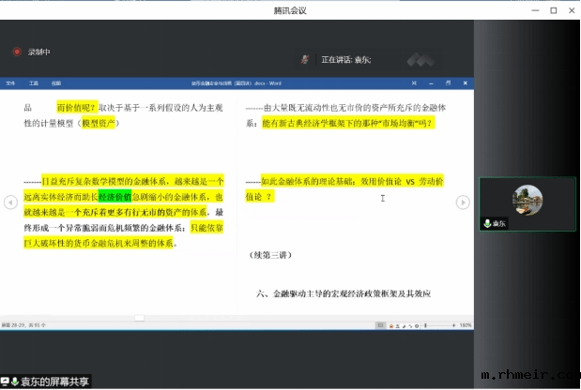The height and width of the screenshot is (390, 581).
Task: Click highlighted text 经济价值 in document
Action: point(116,197)
